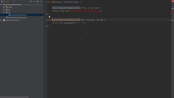Click str.replaceAll in the return statement
The width and height of the screenshot is (174, 98).
[67, 23]
